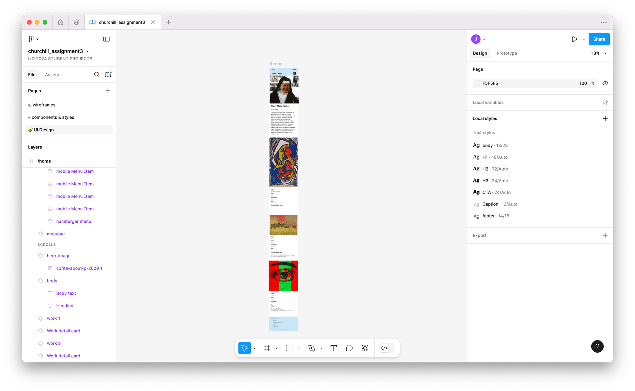Viewport: 635px width, 391px height.
Task: Open Pen tool options chevron
Action: point(321,348)
